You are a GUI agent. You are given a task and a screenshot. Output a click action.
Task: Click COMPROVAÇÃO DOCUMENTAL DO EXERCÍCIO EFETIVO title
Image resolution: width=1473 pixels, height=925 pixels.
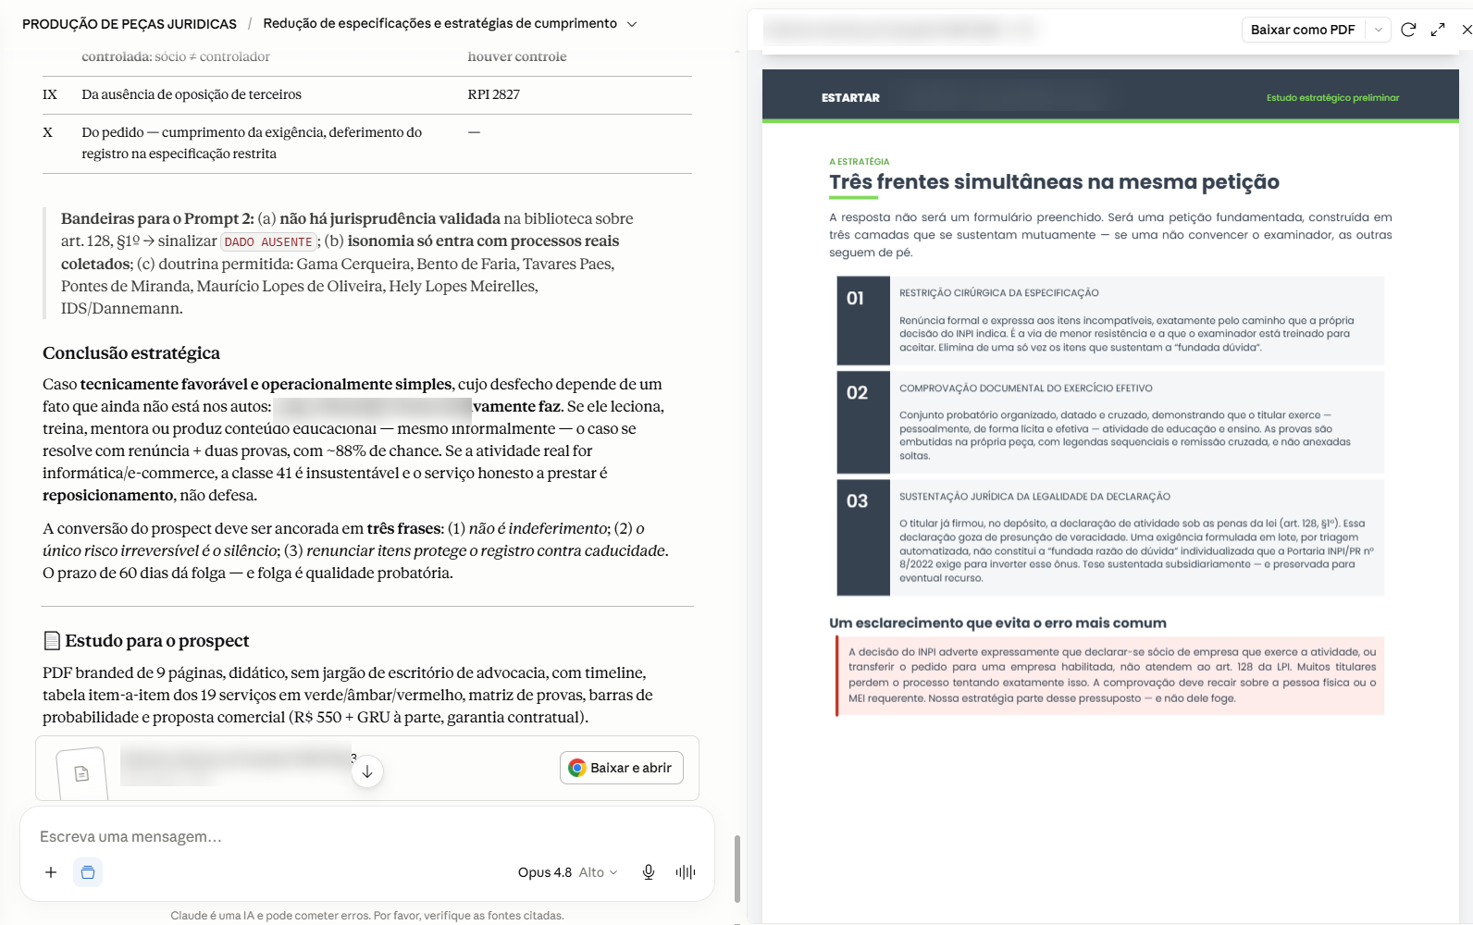(1026, 388)
